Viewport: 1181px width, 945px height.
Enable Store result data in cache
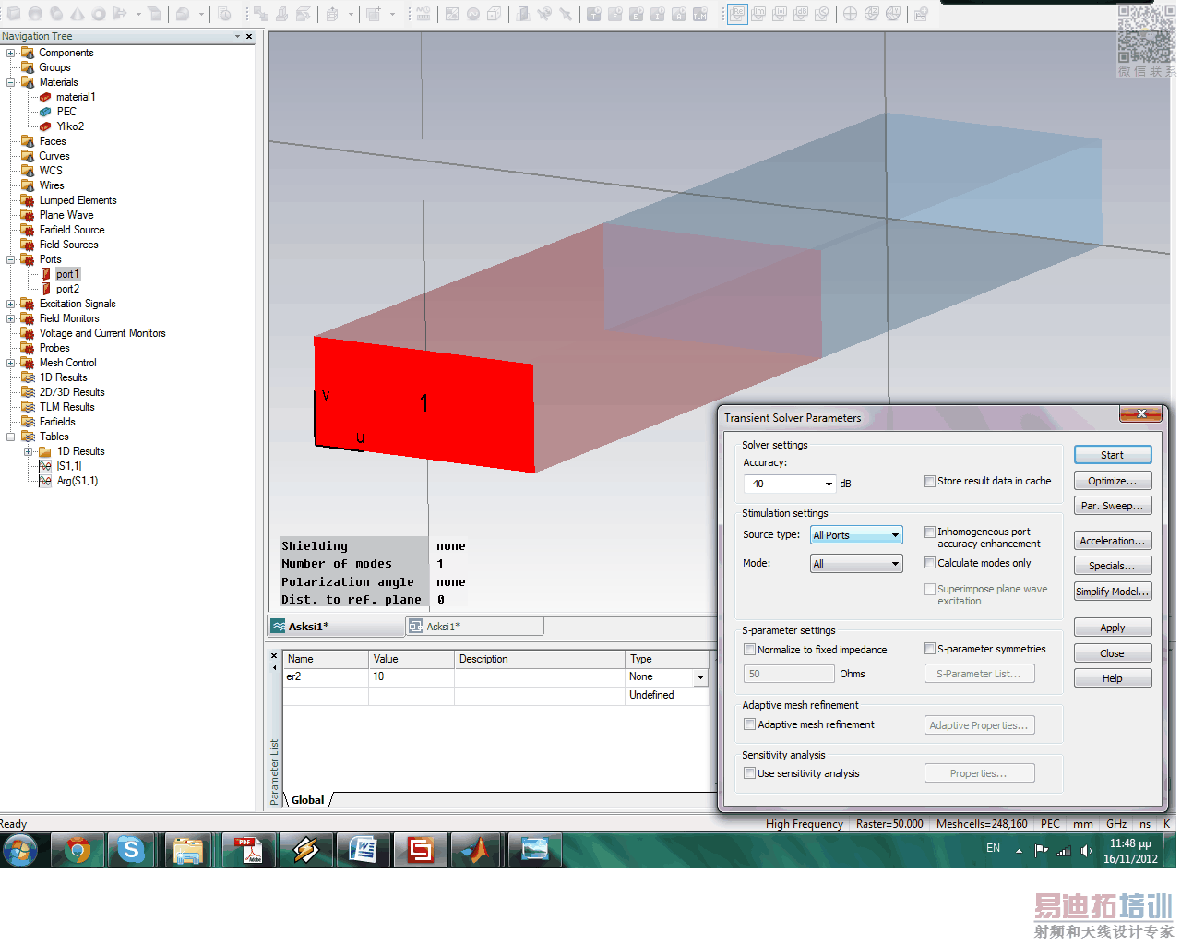click(x=930, y=481)
